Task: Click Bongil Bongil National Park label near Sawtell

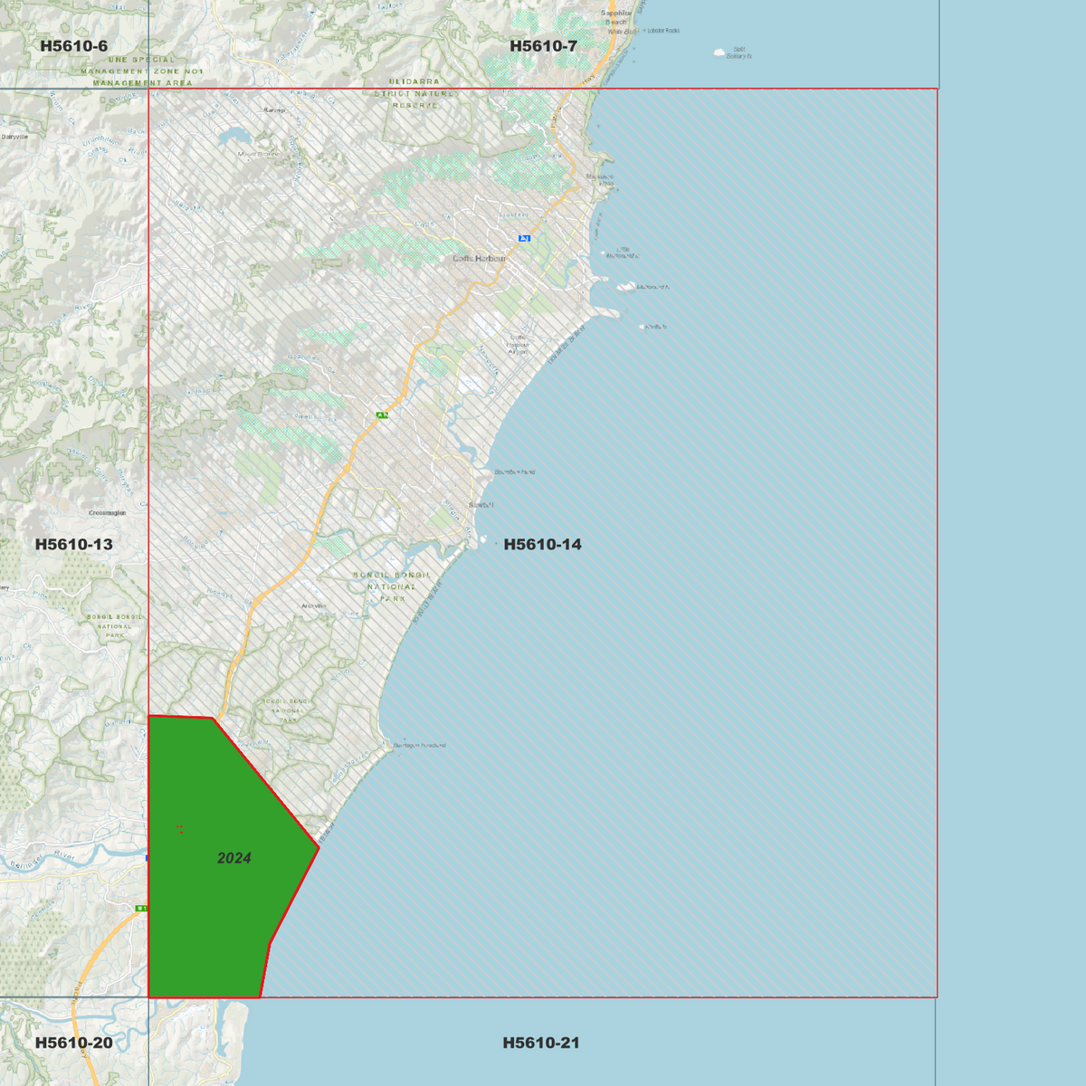Action: [392, 586]
